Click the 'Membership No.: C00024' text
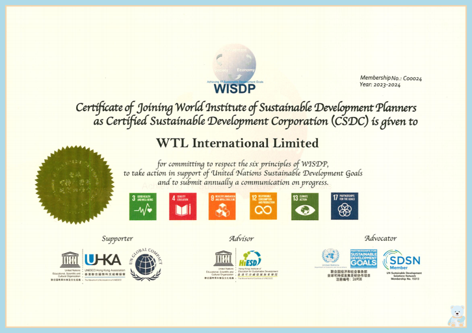The height and width of the screenshot is (333, 472). 391,78
